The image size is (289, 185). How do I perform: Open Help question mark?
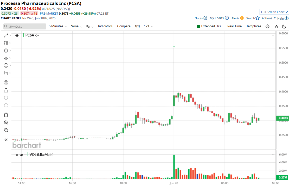[286, 18]
